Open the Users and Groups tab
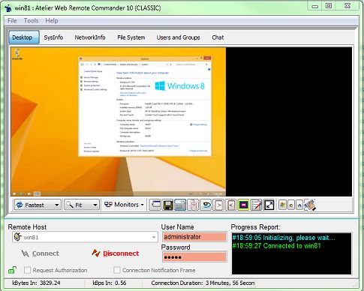This screenshot has width=364, height=291. (178, 37)
